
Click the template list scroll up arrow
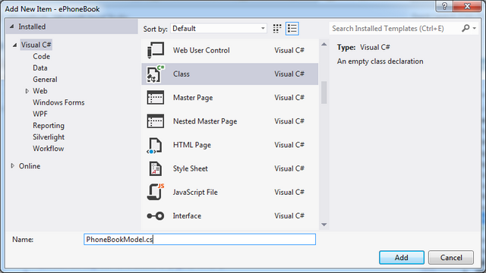click(x=324, y=44)
